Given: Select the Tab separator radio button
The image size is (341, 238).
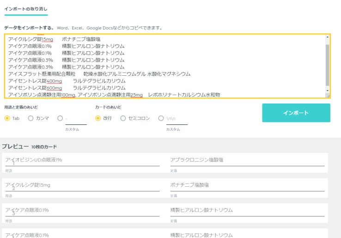Looking at the screenshot, I should tap(7, 118).
